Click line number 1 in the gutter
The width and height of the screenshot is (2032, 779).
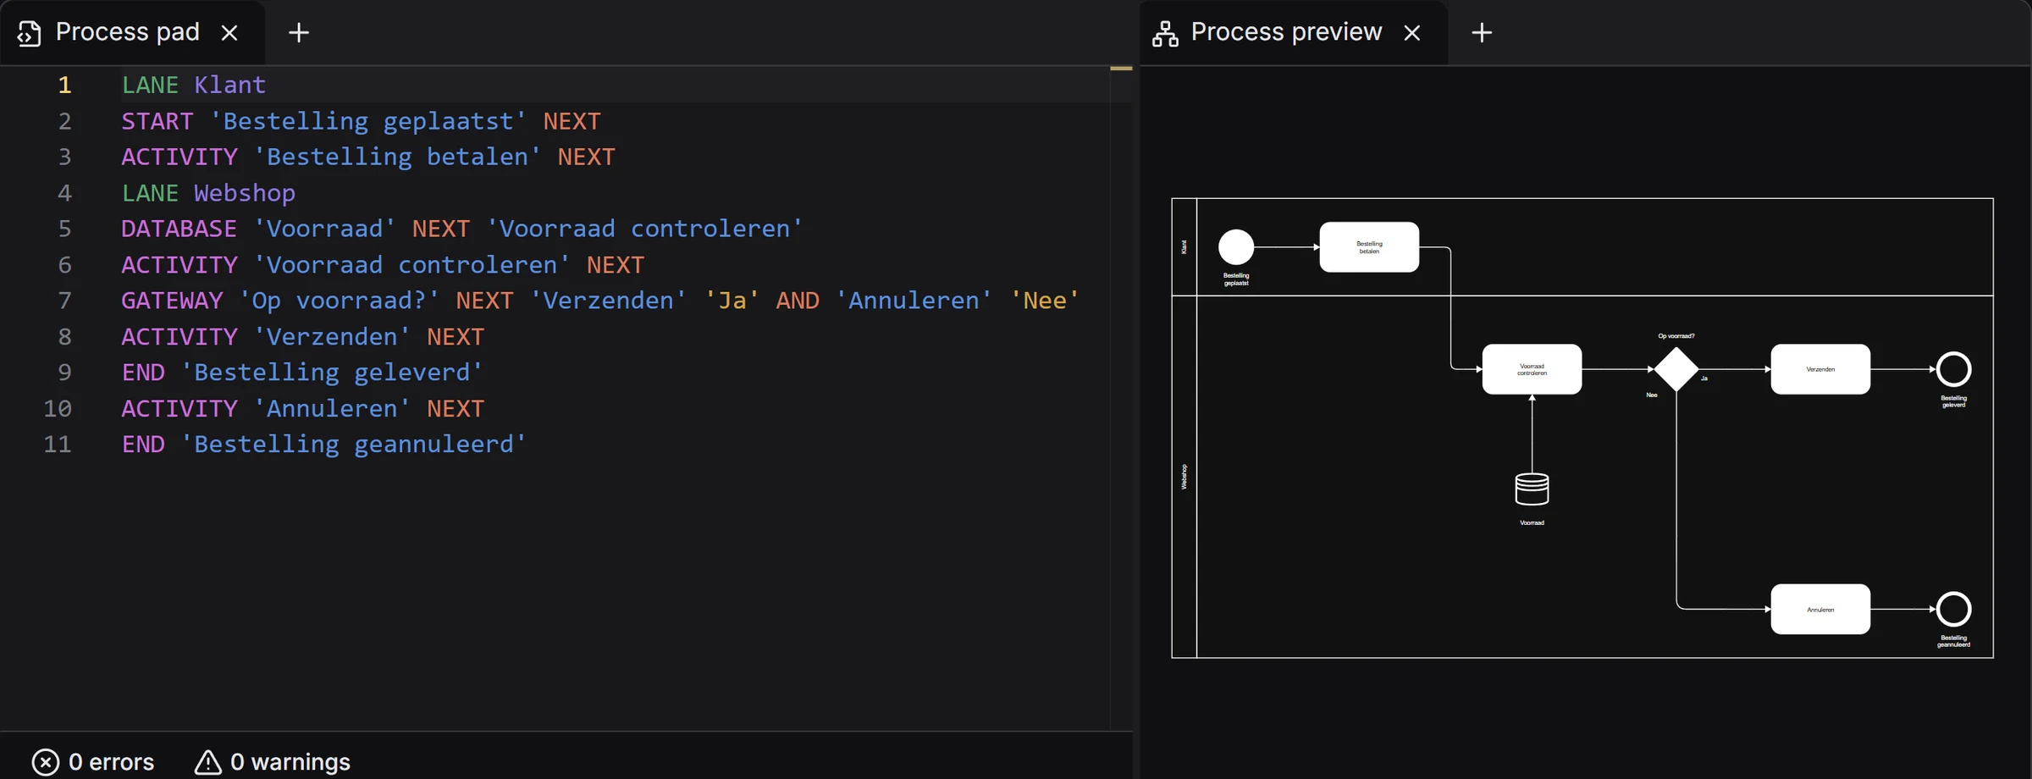point(65,85)
